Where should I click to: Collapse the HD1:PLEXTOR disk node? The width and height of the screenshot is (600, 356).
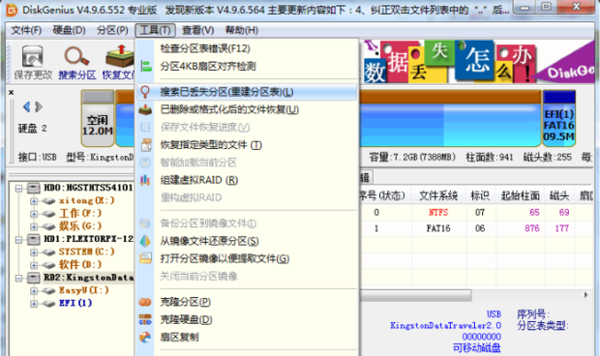18,240
